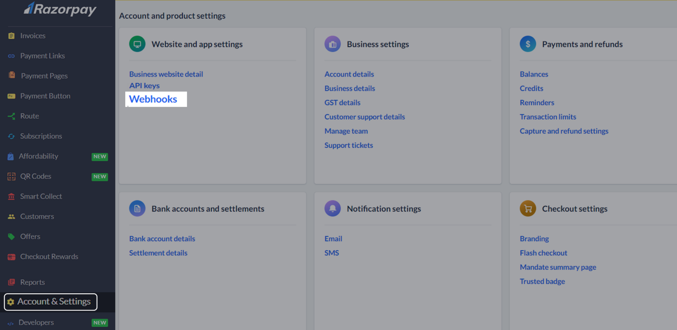Open Account details link
677x330 pixels.
349,74
